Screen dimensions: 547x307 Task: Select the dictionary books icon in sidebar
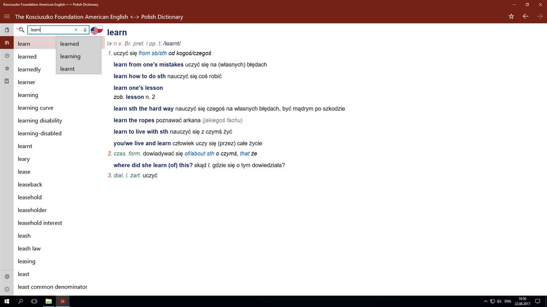click(x=7, y=43)
